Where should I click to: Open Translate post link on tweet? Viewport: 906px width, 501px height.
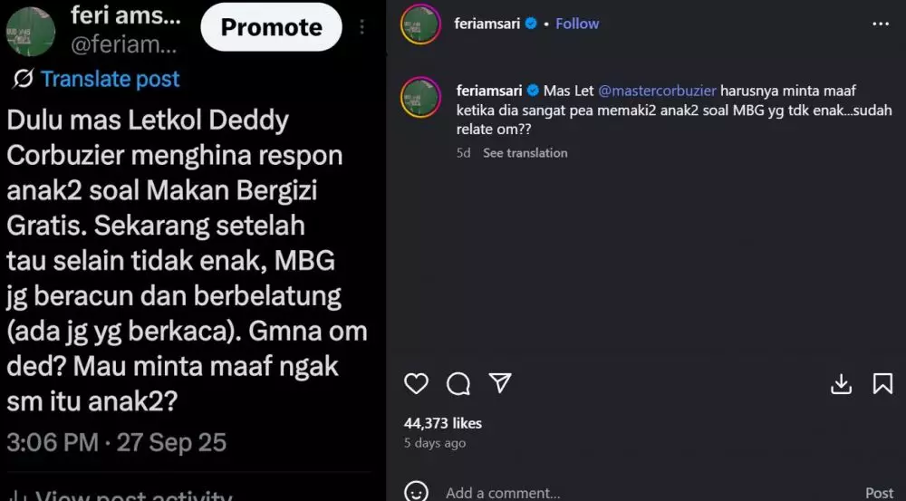[x=110, y=79]
